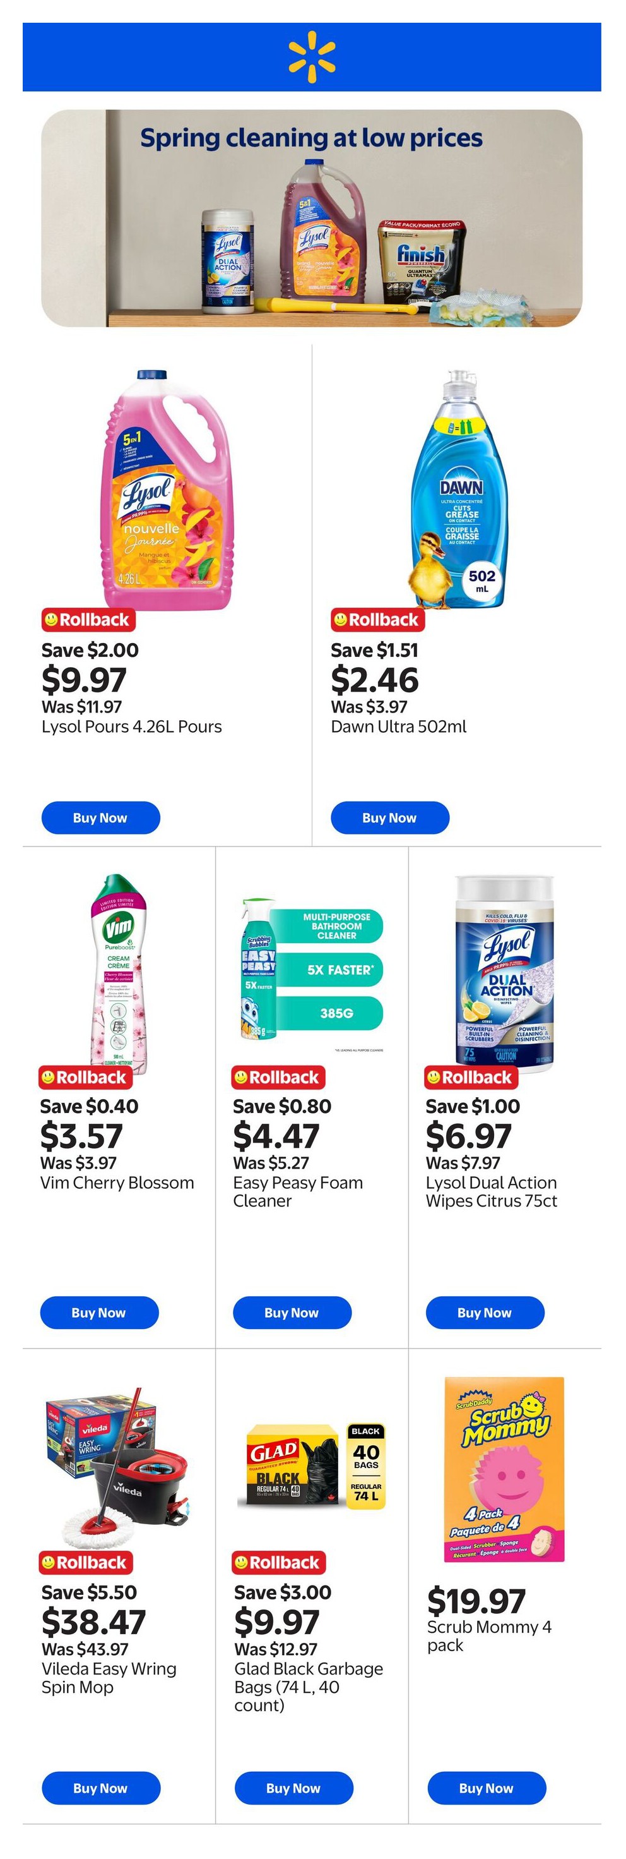Buy the Easy Peasy Foam Cleaner
The image size is (626, 1859).
point(292,1313)
